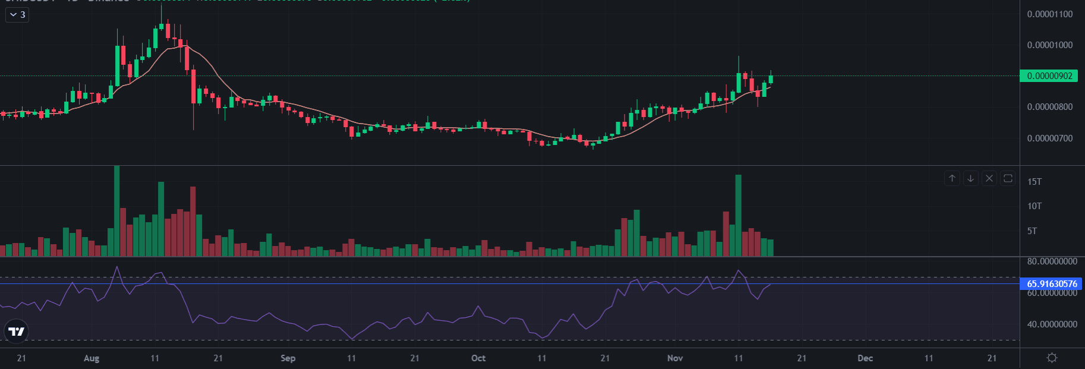Maximize the volume pane
This screenshot has width=1085, height=369.
click(x=1008, y=178)
